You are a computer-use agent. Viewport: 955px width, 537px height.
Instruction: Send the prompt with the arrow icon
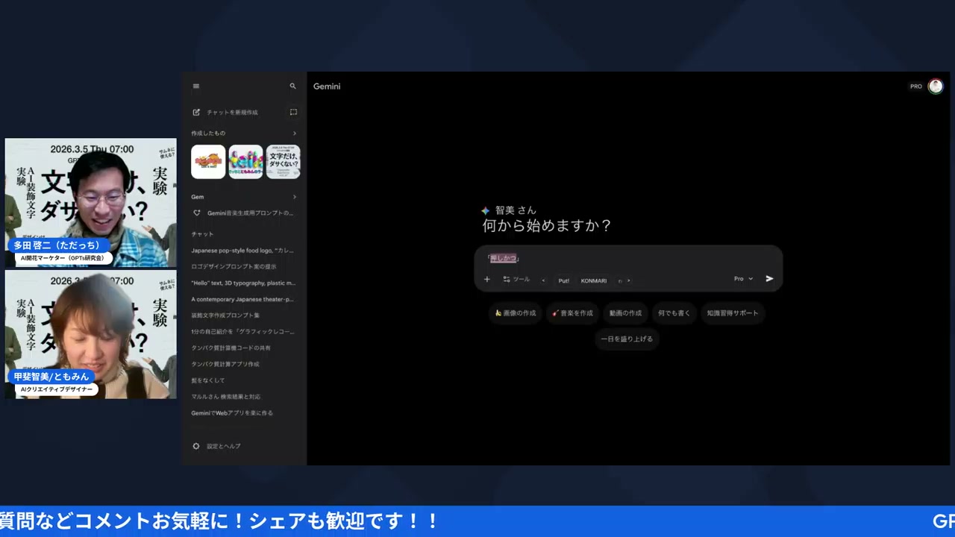tap(769, 278)
